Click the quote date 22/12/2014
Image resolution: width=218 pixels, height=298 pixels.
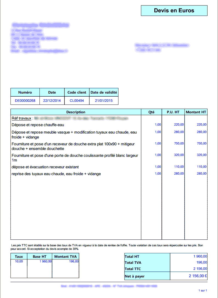(x=52, y=101)
